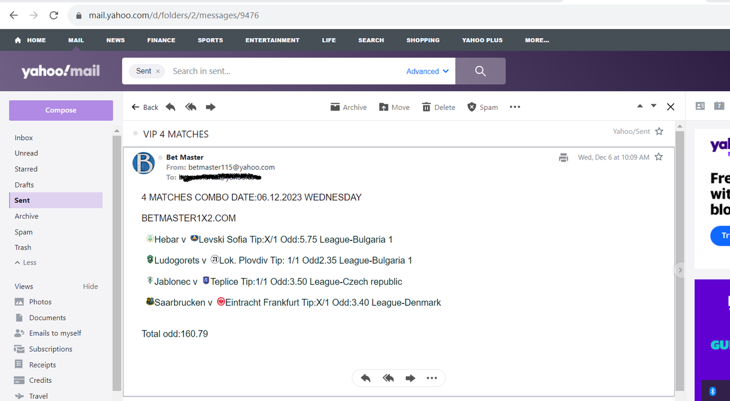This screenshot has height=401, width=730.
Task: Reply all using bottom message bar
Action: click(388, 378)
